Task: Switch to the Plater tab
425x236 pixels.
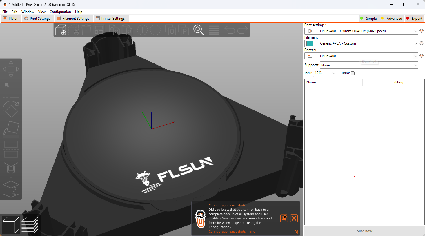Action: click(11, 19)
